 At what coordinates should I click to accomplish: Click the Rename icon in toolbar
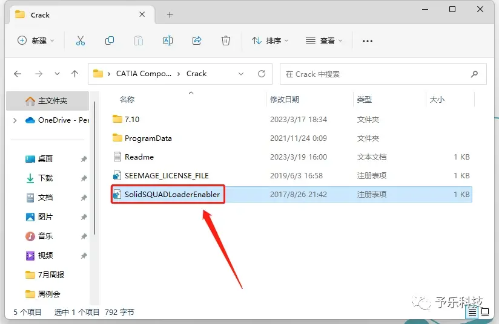click(x=168, y=40)
